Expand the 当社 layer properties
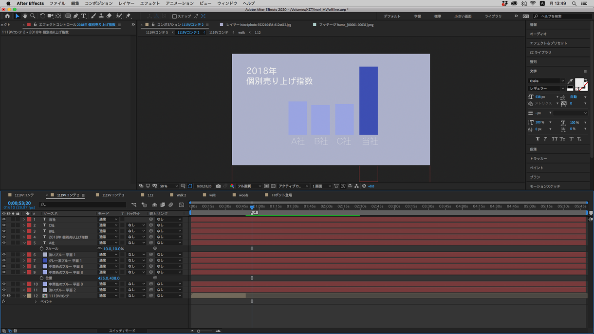 pyautogui.click(x=24, y=220)
